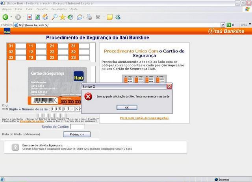252x182 pixels.
Task: Close the Active X dialog
Action: (x=169, y=86)
